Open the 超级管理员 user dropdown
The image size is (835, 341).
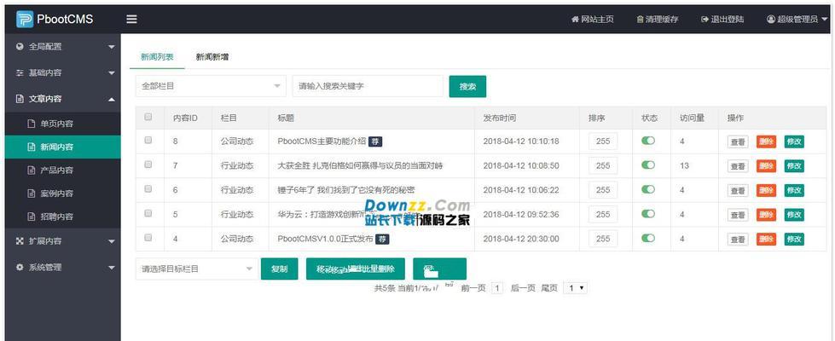[797, 19]
